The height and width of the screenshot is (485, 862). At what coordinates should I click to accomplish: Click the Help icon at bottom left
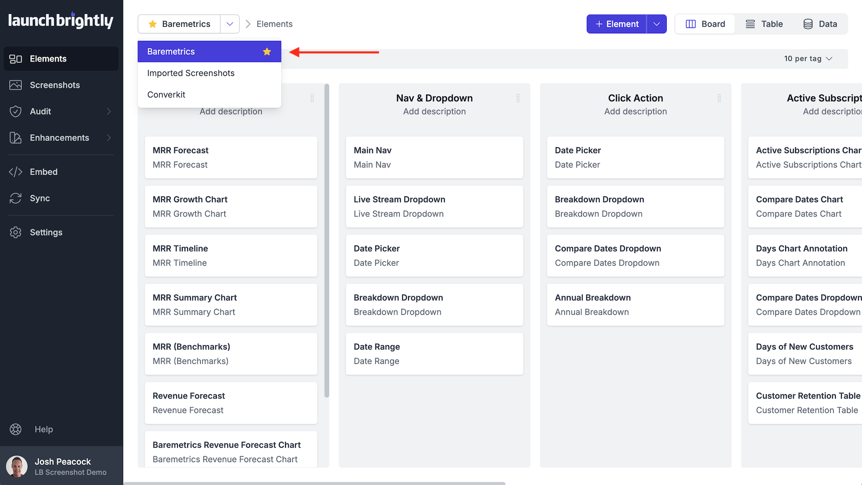pos(15,429)
